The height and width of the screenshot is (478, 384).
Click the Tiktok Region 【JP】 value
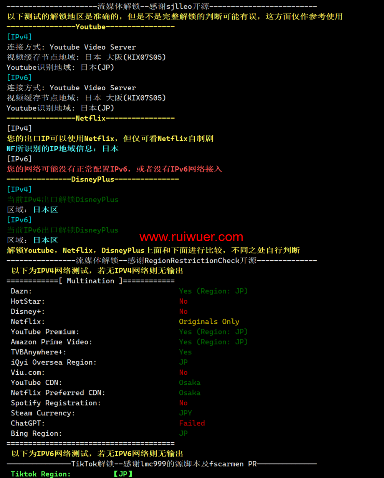tap(123, 474)
